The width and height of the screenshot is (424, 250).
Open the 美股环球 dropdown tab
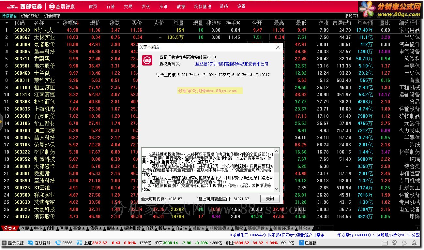point(283,228)
